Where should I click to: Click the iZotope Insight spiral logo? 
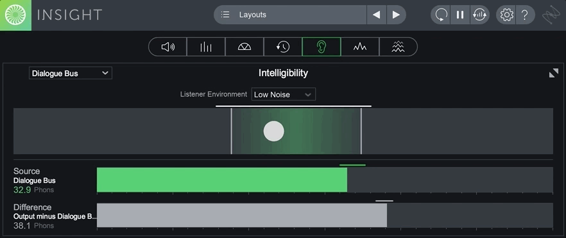pyautogui.click(x=15, y=15)
